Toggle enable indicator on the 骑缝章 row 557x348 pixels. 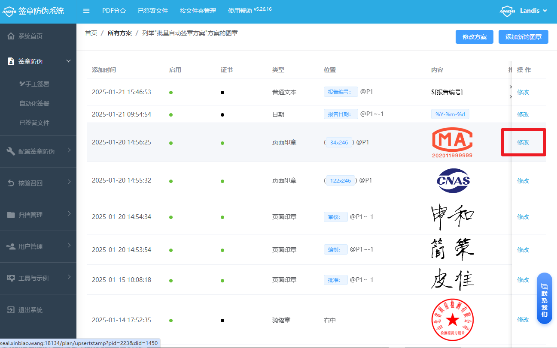pos(171,320)
